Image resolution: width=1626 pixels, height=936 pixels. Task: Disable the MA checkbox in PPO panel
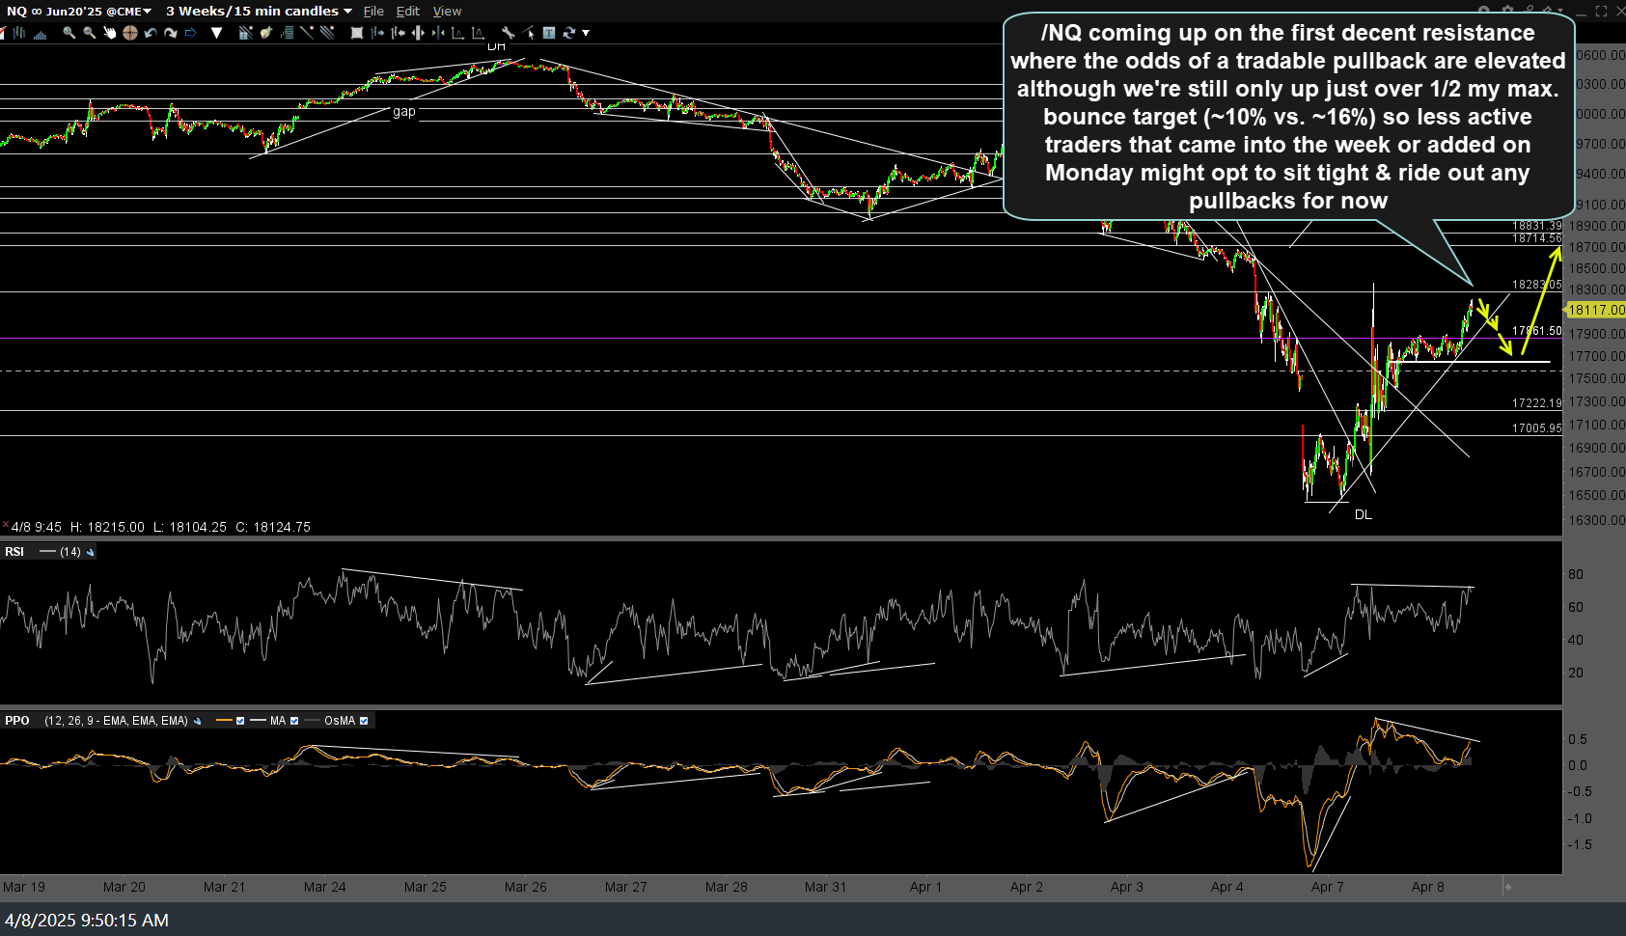294,720
